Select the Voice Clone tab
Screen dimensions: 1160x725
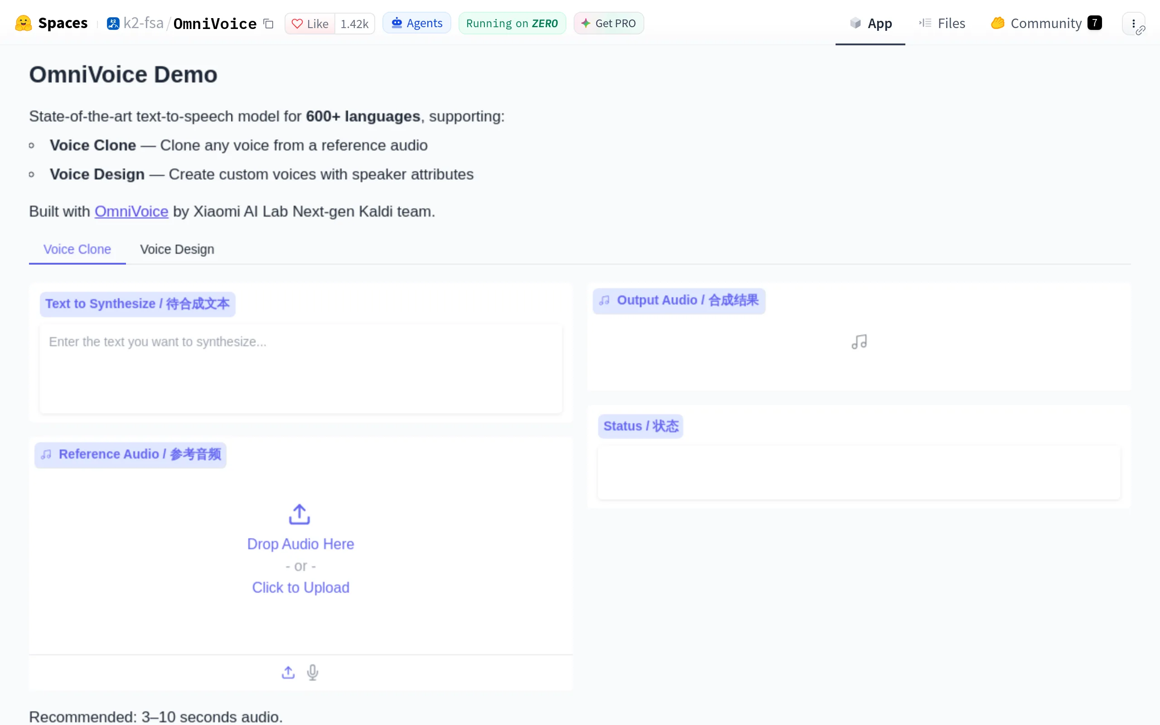(77, 249)
